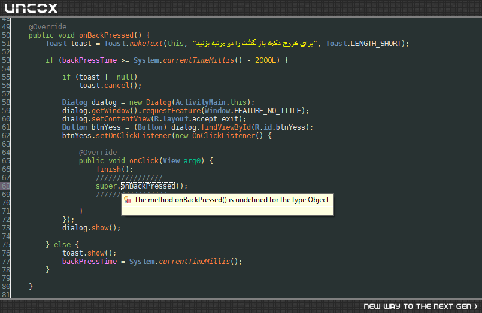Click setOnClickListener on line 62
The width and height of the screenshot is (482, 313).
click(134, 135)
